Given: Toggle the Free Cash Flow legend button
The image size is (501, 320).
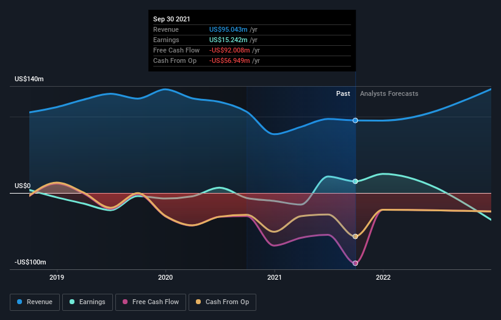Looking at the screenshot, I should tap(151, 302).
